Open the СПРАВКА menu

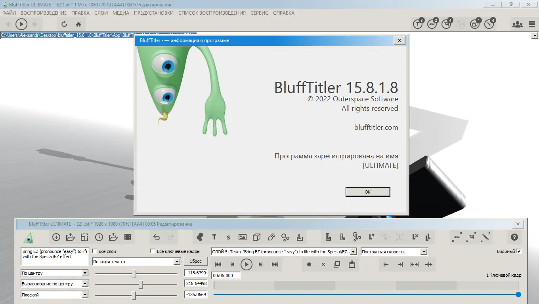tap(284, 13)
